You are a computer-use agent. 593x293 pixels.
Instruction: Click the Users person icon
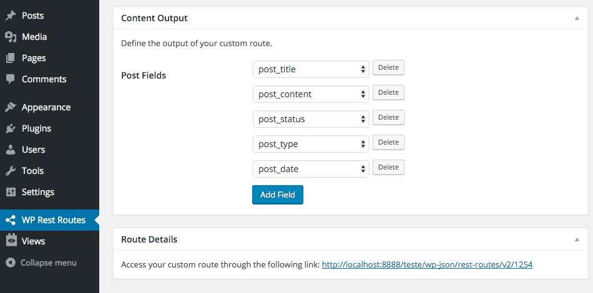[x=11, y=150]
